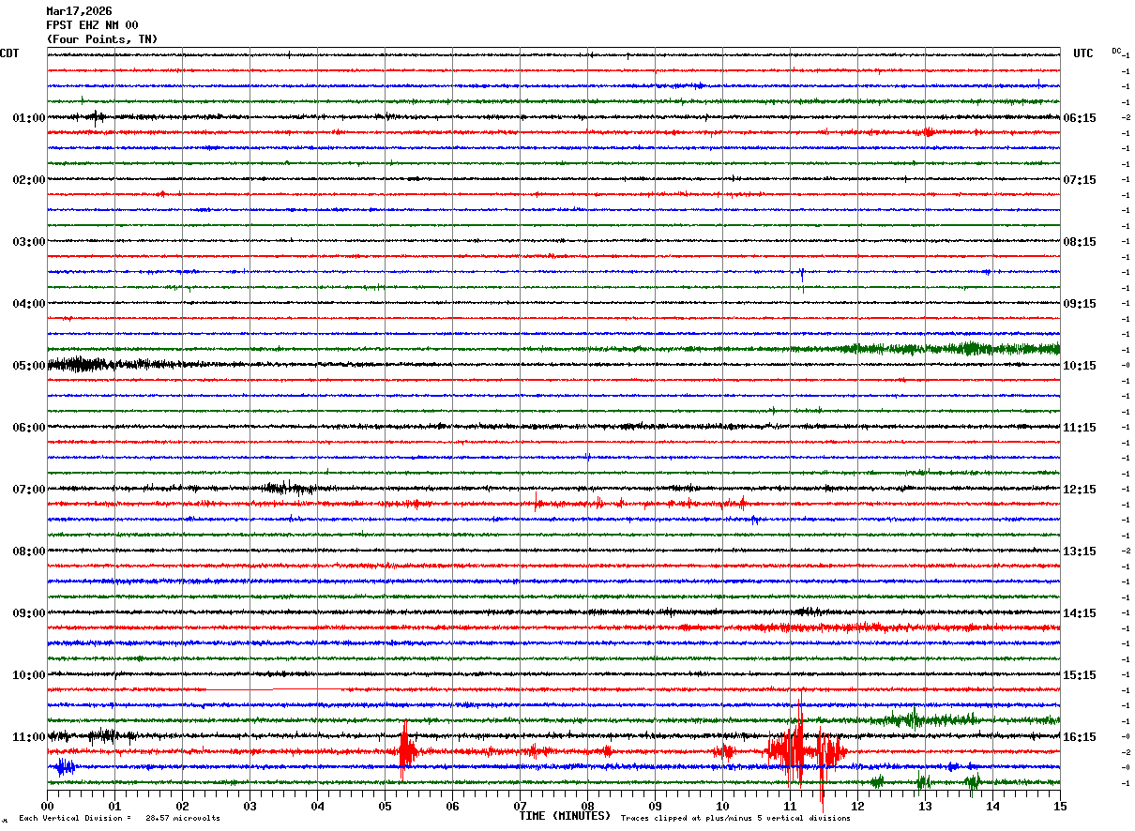
Task: Click the 01:00 CDT time label
Action: pyautogui.click(x=29, y=118)
